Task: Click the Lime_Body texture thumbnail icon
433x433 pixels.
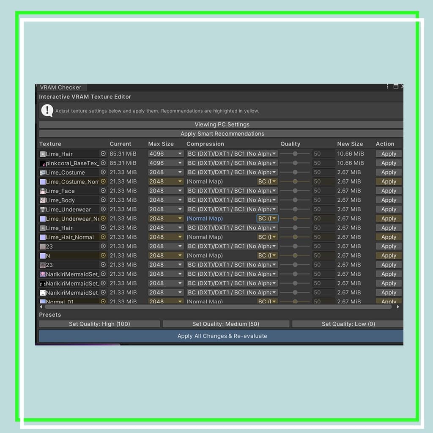Action: pos(43,200)
